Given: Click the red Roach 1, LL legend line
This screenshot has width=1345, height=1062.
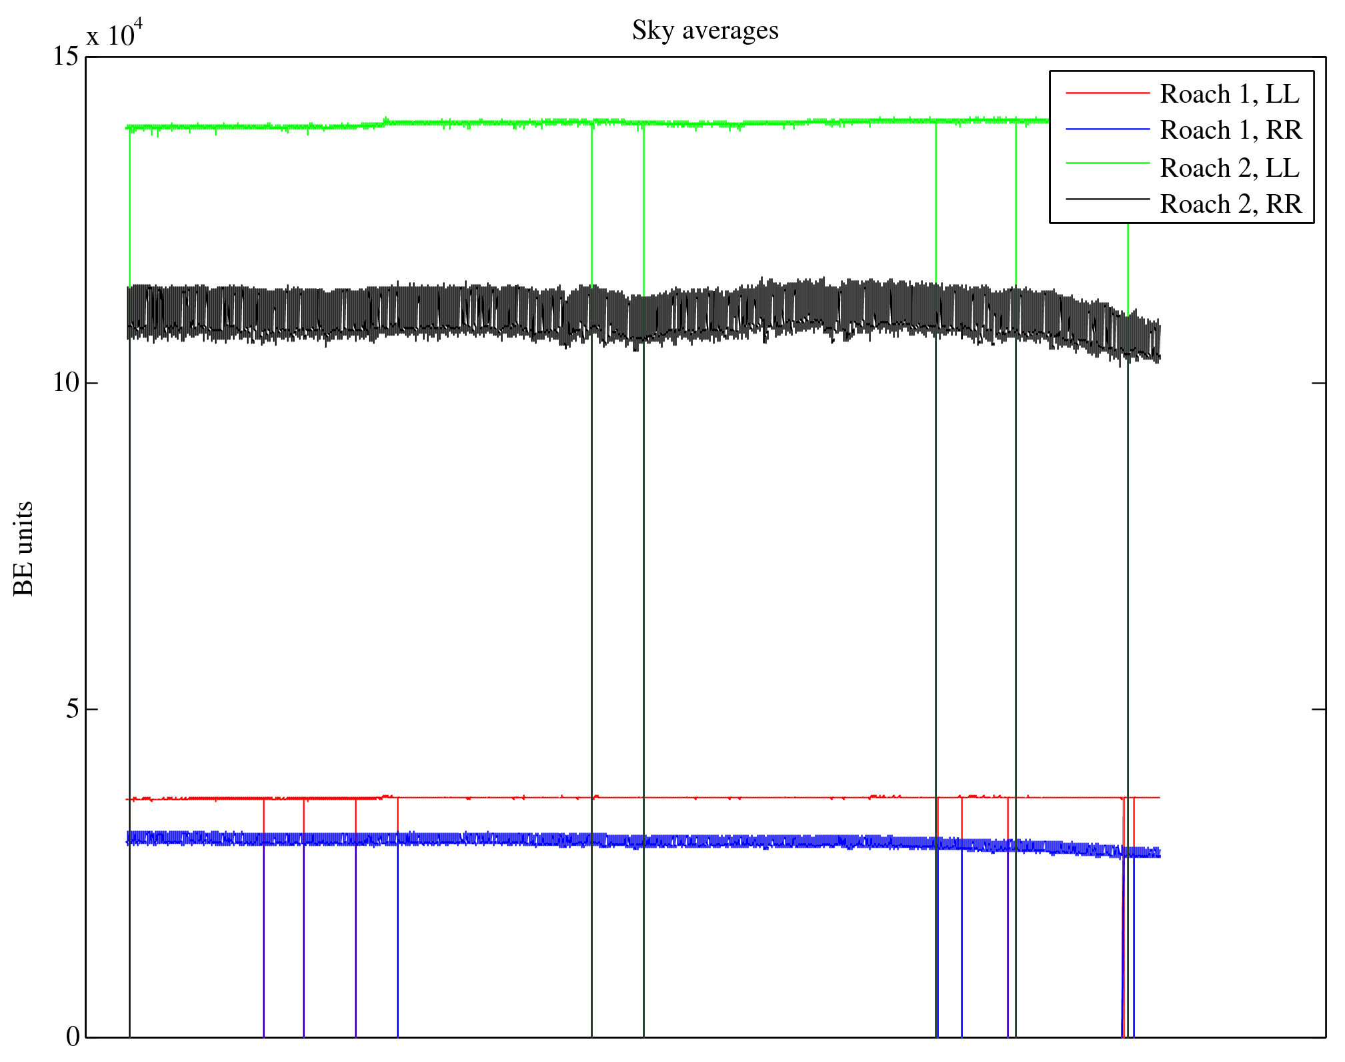Looking at the screenshot, I should click(1108, 93).
